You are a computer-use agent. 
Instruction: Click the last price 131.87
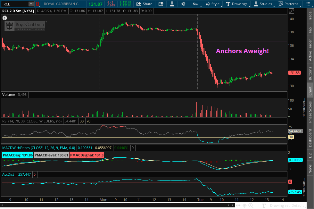coord(95,4)
